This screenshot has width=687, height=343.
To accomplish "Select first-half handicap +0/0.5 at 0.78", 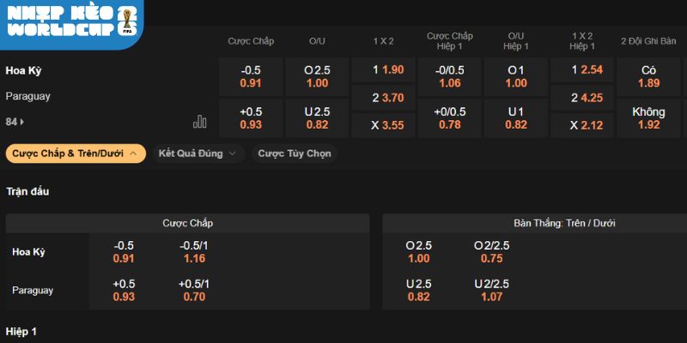I will [450, 118].
